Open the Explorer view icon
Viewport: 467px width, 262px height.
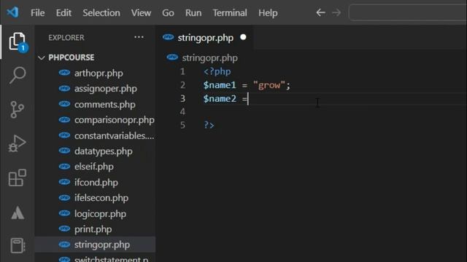(18, 41)
